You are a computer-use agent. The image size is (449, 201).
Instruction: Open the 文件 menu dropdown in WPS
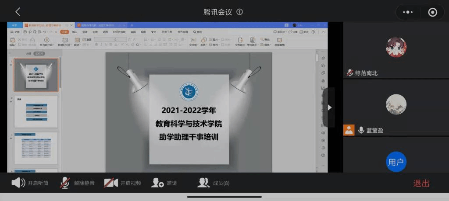click(x=16, y=32)
